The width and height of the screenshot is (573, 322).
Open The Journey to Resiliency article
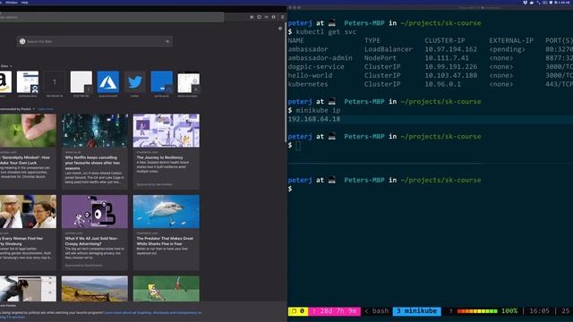167,151
